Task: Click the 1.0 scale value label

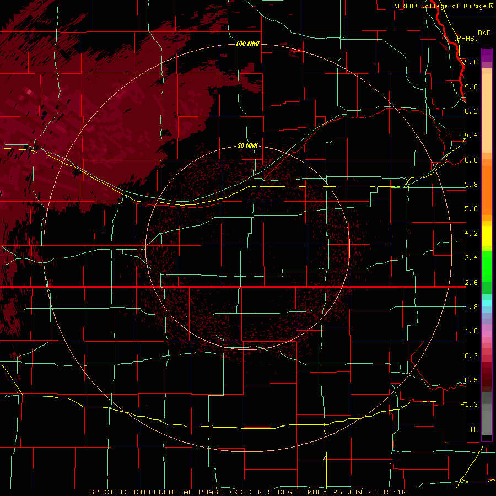Action: click(471, 331)
